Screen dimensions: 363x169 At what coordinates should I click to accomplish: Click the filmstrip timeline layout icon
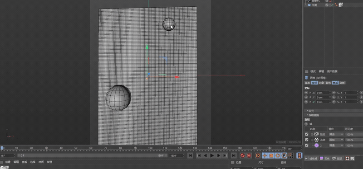299,155
